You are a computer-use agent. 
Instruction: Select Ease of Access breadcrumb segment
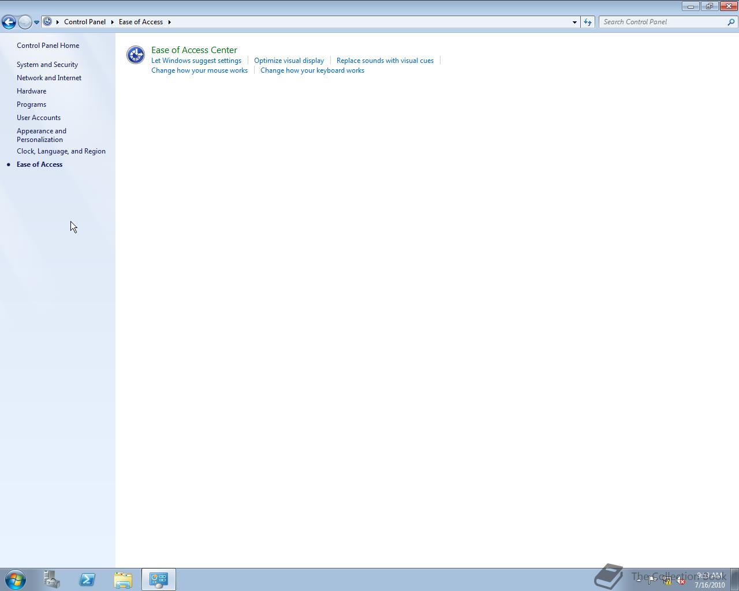click(141, 22)
